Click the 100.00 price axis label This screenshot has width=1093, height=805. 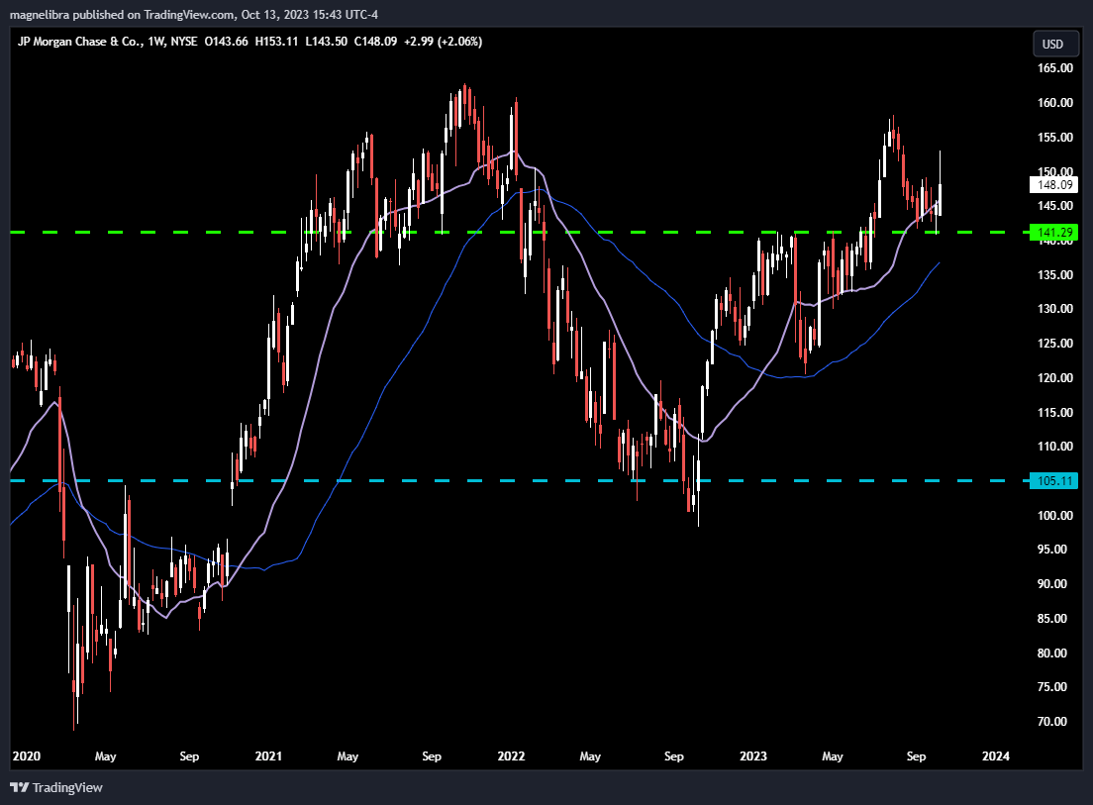click(x=1055, y=515)
